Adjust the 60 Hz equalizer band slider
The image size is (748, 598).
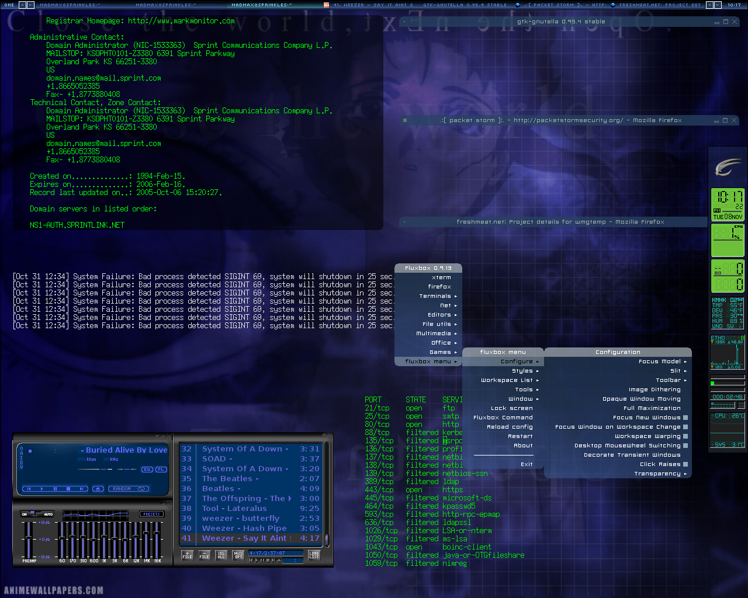pyautogui.click(x=63, y=538)
